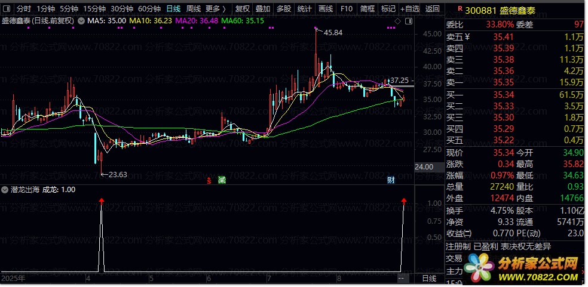Click the MA5: 35.00 label
588x287 pixels.
[106, 21]
